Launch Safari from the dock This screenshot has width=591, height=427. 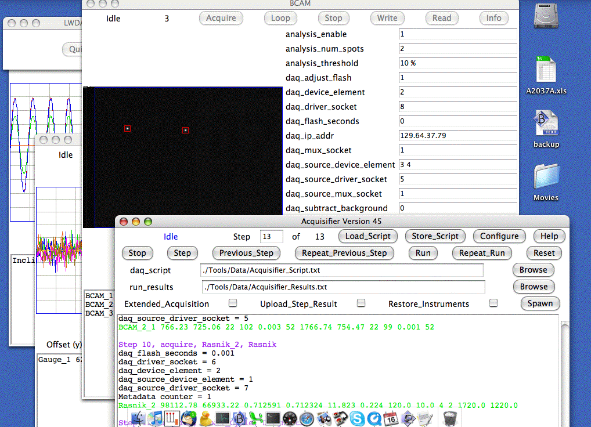pyautogui.click(x=307, y=417)
